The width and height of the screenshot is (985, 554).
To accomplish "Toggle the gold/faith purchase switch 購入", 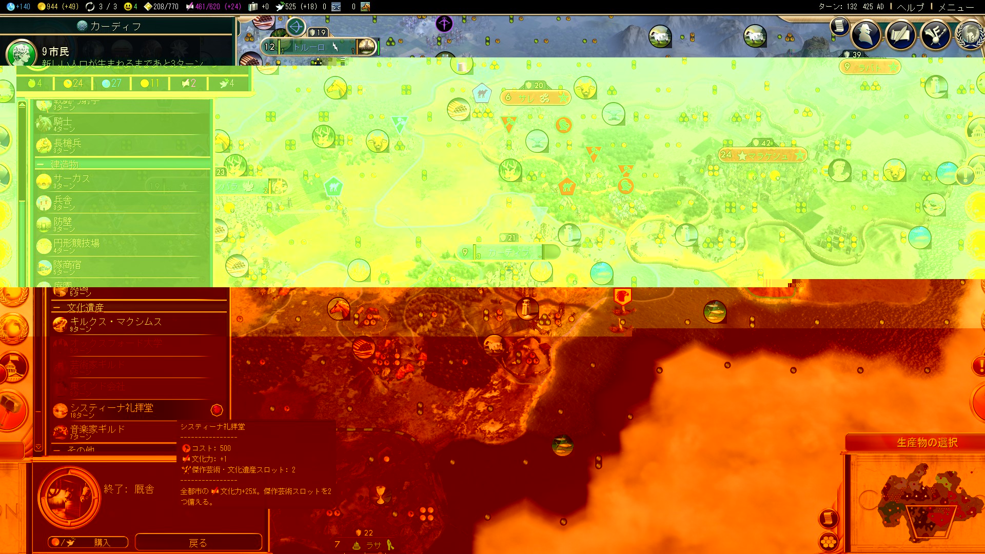I will point(87,542).
